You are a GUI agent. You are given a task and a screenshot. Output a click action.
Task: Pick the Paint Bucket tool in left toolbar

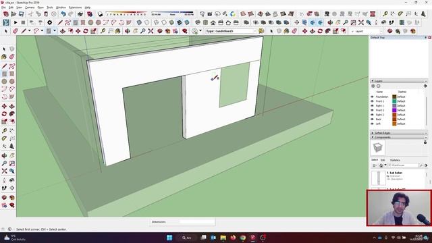pyautogui.click(x=4, y=57)
